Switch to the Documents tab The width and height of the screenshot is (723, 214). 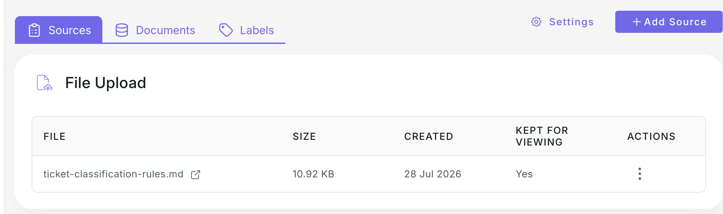(x=155, y=30)
